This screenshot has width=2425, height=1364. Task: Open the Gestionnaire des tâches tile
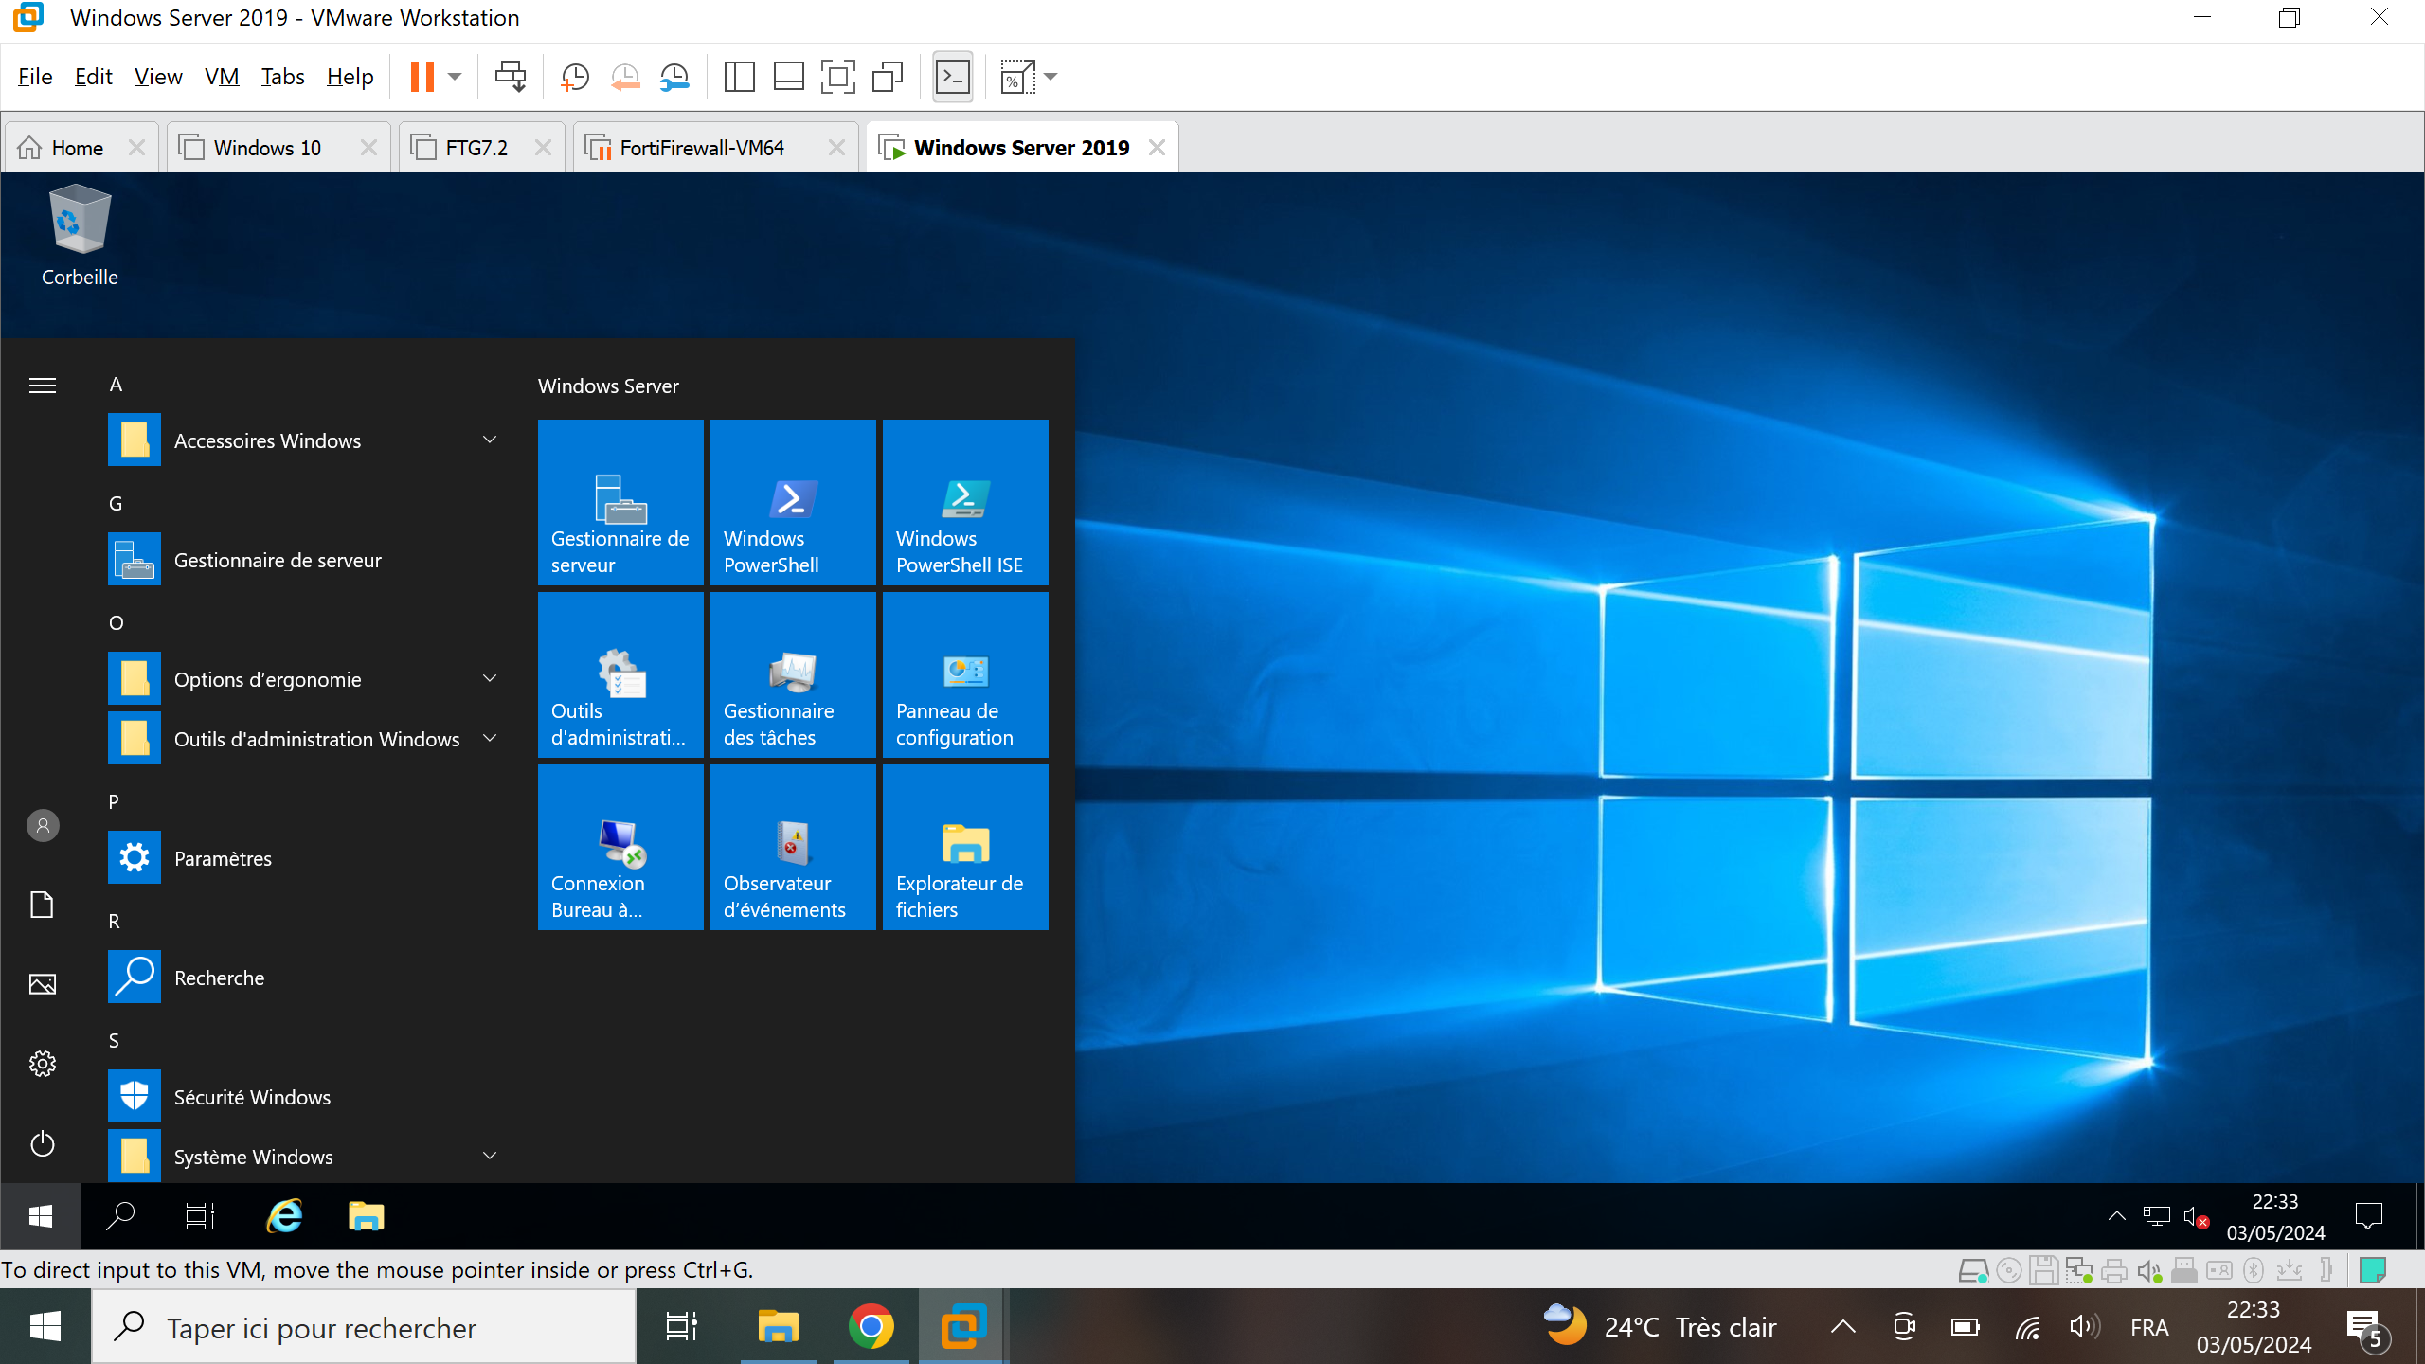click(793, 674)
